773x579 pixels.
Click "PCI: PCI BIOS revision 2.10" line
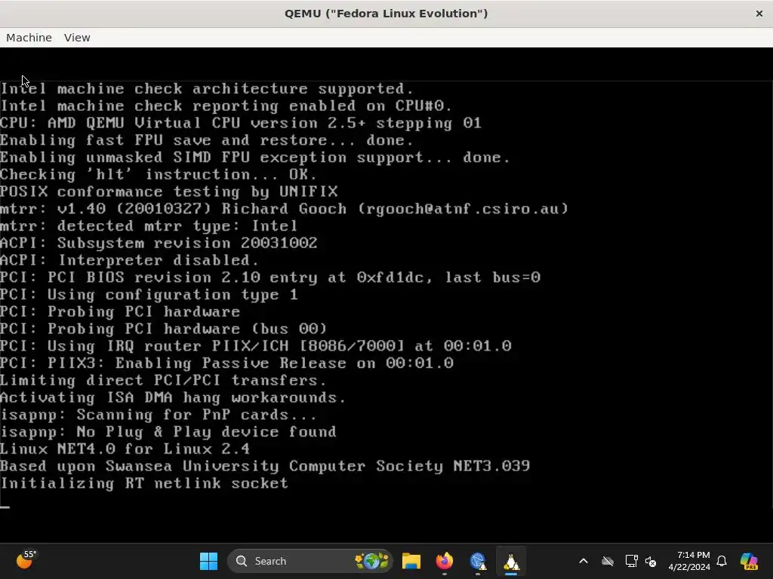270,277
